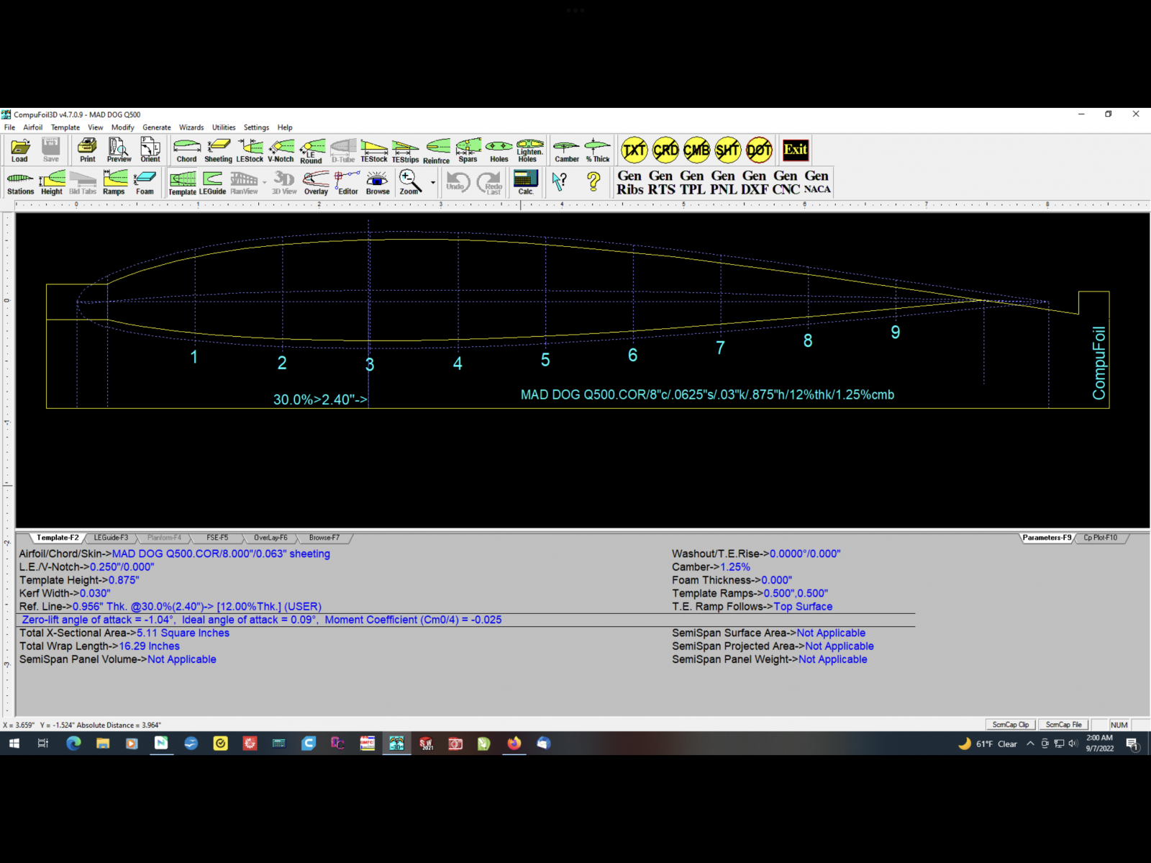The image size is (1151, 863).
Task: Click Gen PNL button
Action: tap(723, 182)
